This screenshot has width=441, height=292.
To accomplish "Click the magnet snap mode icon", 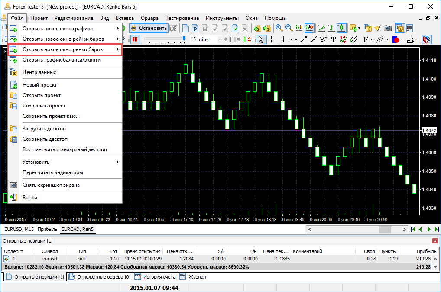I will click(426, 39).
